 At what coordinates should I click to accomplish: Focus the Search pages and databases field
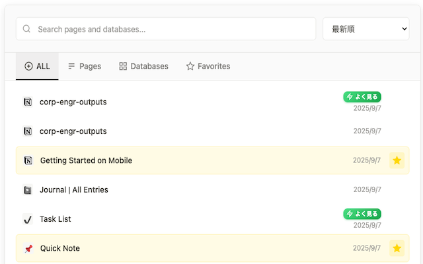[166, 29]
